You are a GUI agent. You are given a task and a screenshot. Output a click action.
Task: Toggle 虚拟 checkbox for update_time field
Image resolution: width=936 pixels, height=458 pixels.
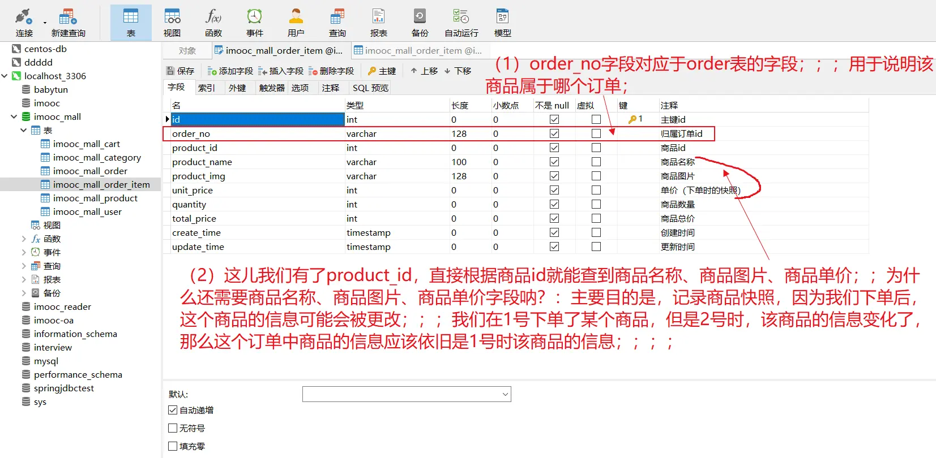[x=596, y=247]
